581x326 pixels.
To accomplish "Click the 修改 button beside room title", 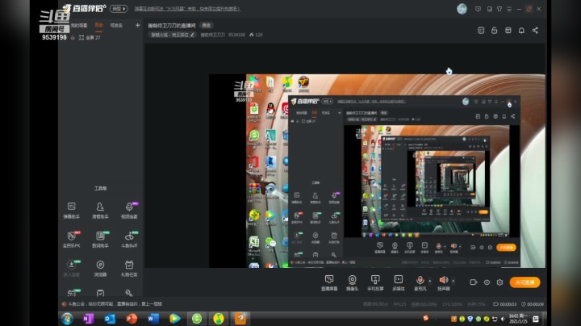I will (207, 25).
